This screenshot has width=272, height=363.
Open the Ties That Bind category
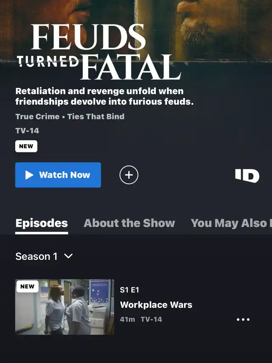click(x=96, y=116)
